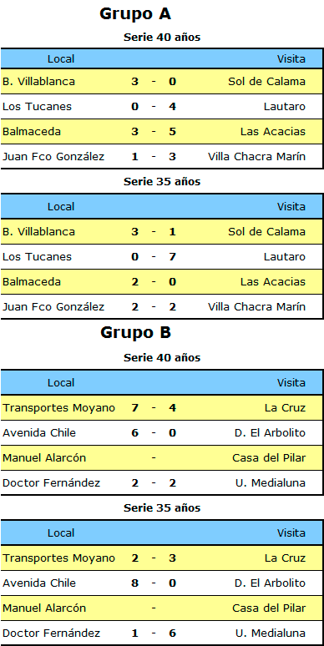324x646 pixels.
Task: Click Juan Fco González in the 2 - 2 row
Action: [53, 307]
